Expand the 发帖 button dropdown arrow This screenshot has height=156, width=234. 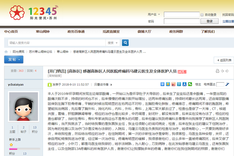(19, 60)
